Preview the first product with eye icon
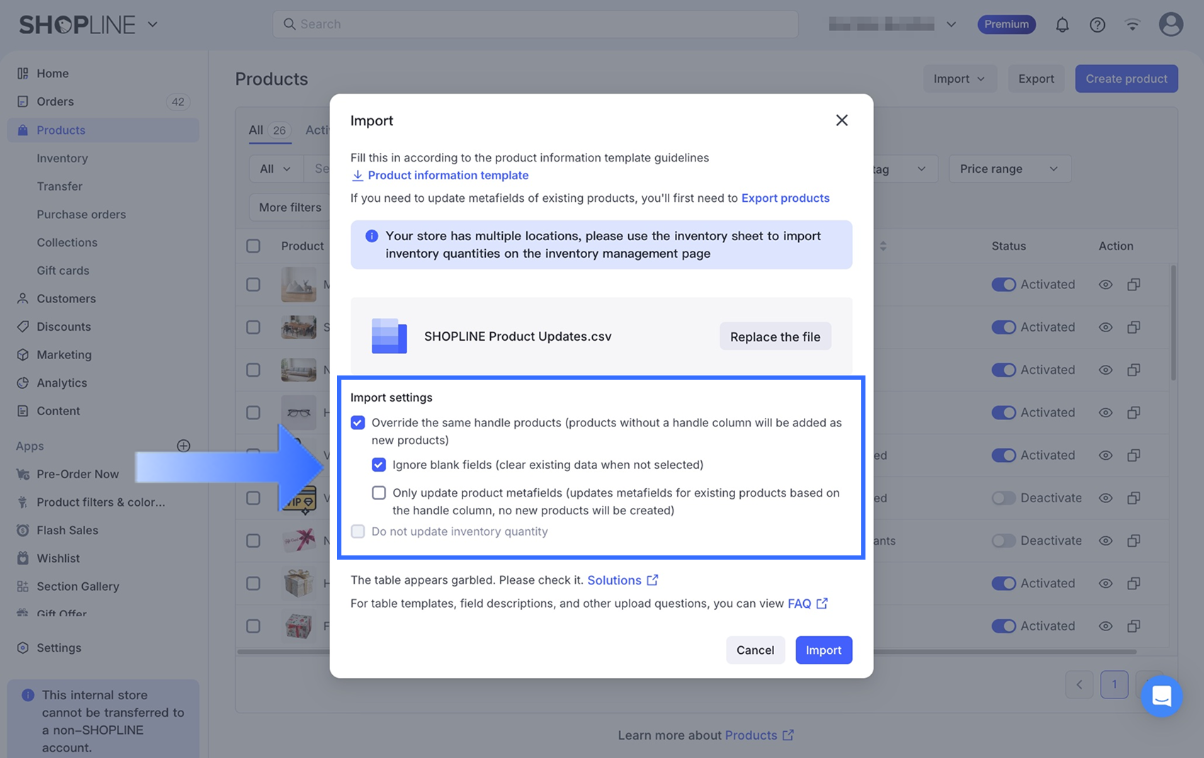The height and width of the screenshot is (758, 1204). pos(1106,284)
